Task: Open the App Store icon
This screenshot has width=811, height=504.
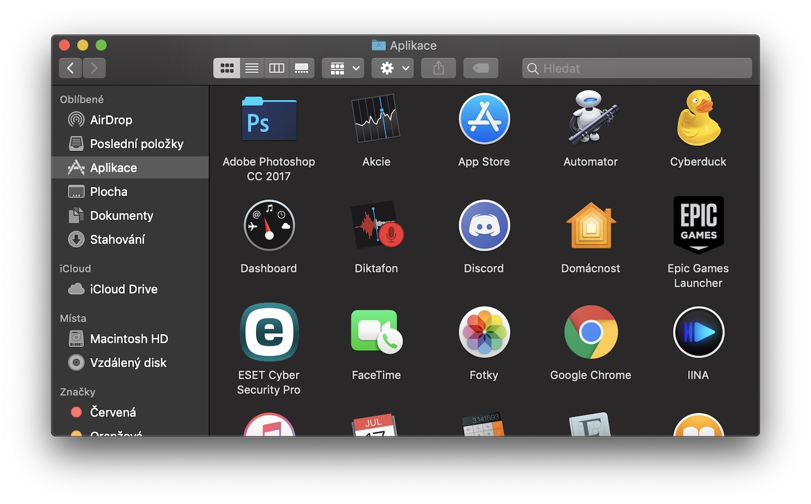Action: (x=484, y=119)
